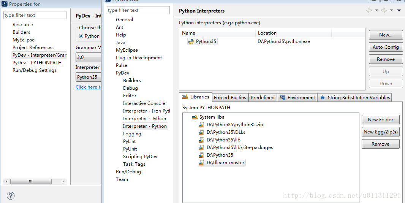
Task: Select Plug-in Development in Preferences tree
Action: pos(139,58)
